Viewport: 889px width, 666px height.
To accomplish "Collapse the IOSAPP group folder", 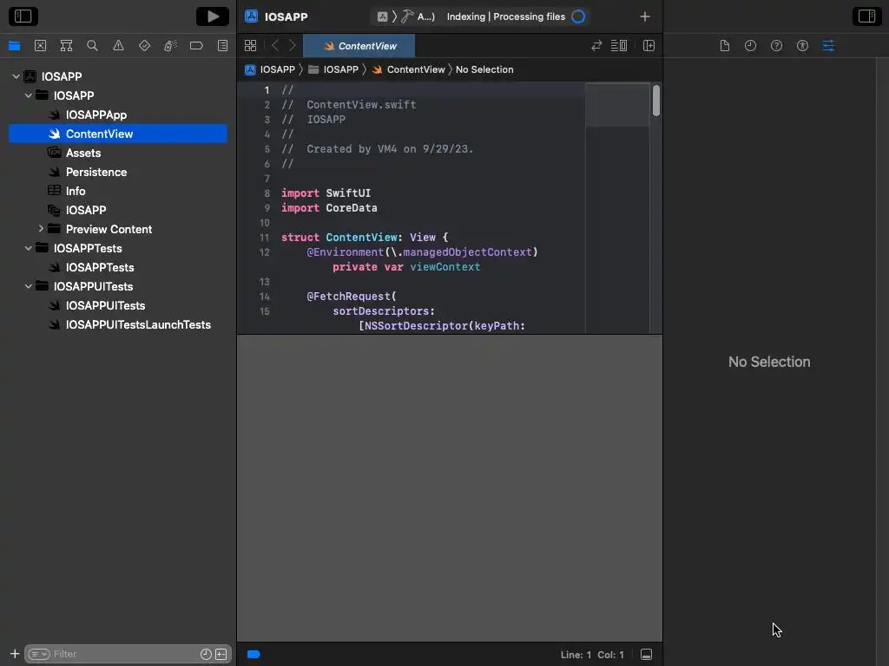I will pyautogui.click(x=29, y=95).
